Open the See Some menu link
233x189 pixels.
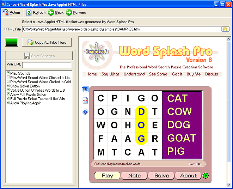158,74
